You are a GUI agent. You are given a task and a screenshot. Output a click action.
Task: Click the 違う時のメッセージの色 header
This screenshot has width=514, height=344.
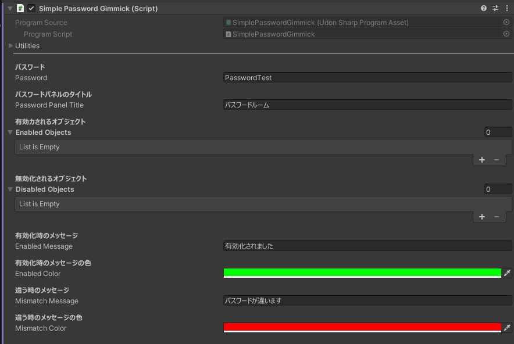click(x=48, y=317)
